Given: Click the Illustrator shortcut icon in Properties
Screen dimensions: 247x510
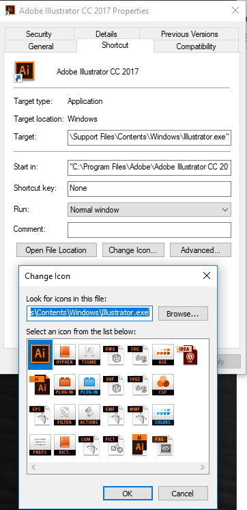Looking at the screenshot, I should pyautogui.click(x=24, y=72).
